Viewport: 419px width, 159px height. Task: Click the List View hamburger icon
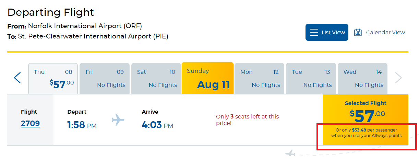[x=314, y=32]
